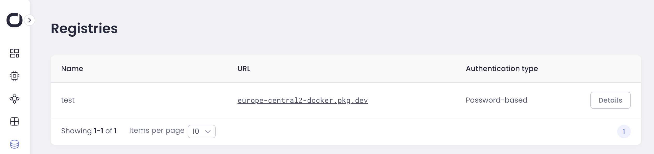Click the Items per page label
The width and height of the screenshot is (654, 154).
[157, 130]
